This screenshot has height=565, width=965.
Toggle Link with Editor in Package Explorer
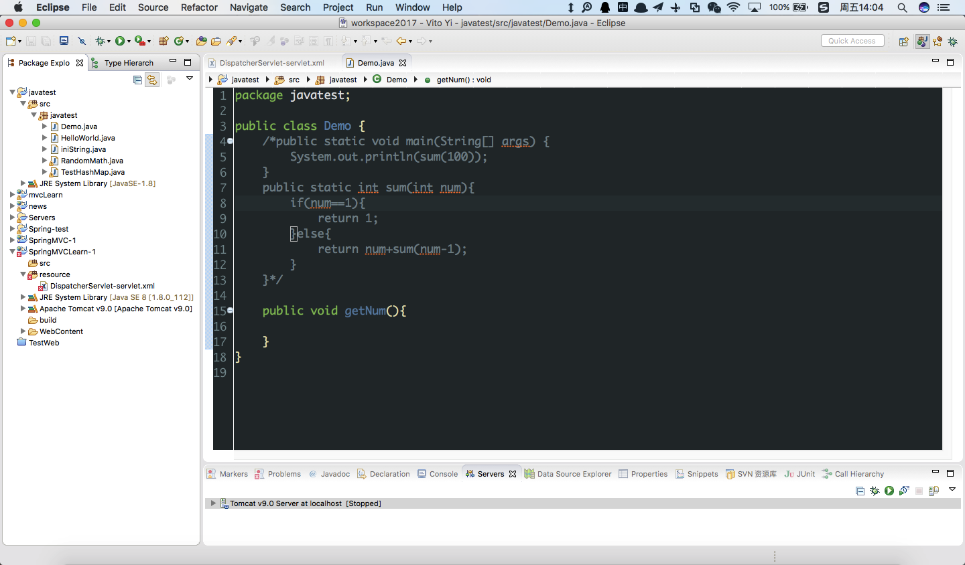coord(152,80)
